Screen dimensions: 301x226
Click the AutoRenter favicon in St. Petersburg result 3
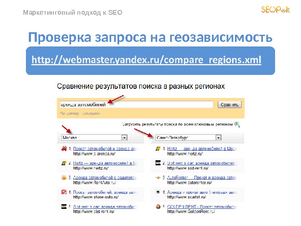click(158, 177)
